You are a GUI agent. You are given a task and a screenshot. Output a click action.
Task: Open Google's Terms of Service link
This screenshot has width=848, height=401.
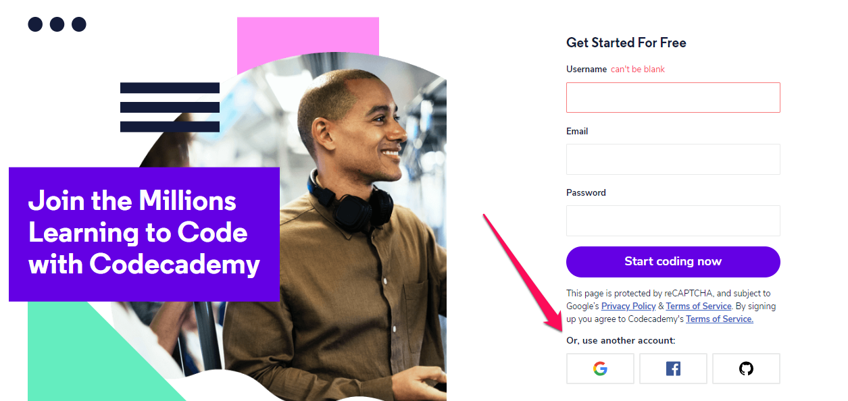click(699, 306)
